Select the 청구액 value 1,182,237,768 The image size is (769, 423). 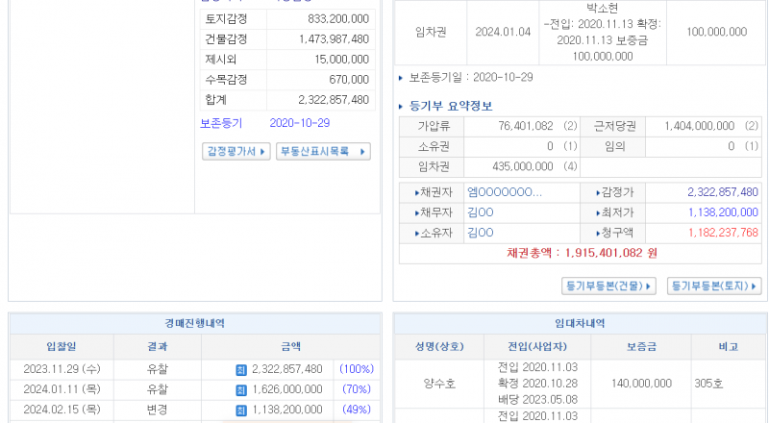[723, 233]
